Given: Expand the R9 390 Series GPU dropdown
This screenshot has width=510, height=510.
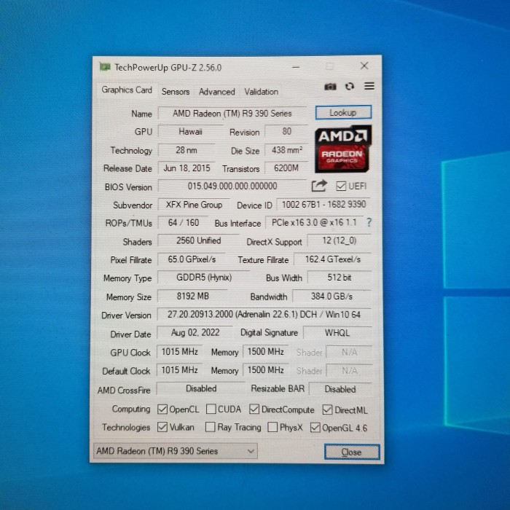Looking at the screenshot, I should (x=176, y=451).
